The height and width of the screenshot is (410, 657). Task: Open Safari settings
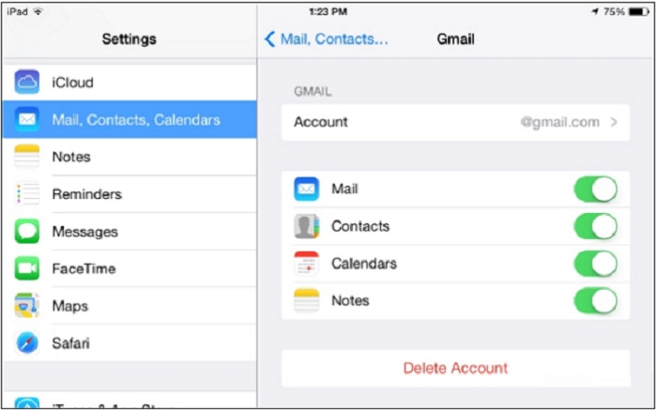click(130, 343)
